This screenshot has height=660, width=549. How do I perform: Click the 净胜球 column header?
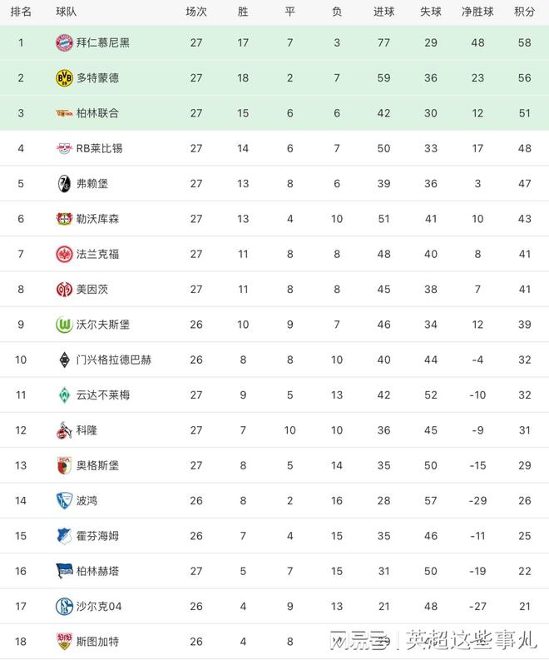coord(477,12)
